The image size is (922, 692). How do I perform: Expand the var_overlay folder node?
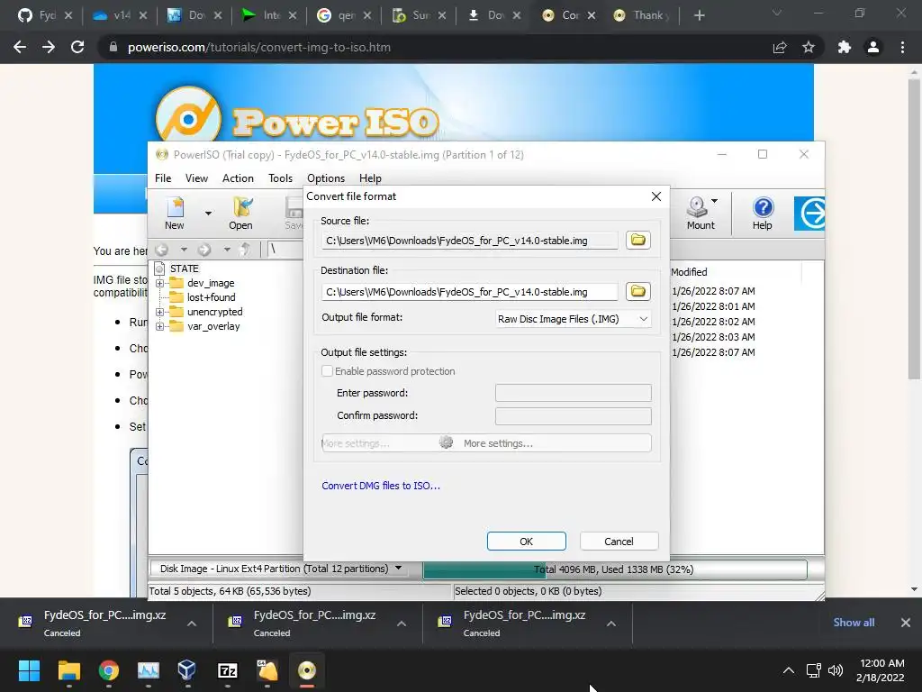159,326
